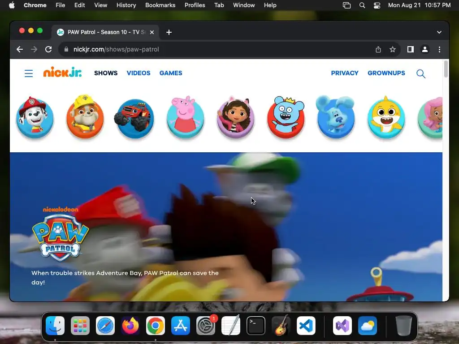The height and width of the screenshot is (344, 459).
Task: Open the Trash in the Dock
Action: coord(404,326)
